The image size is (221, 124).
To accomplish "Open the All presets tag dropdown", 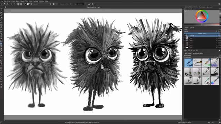I will pos(199,57).
